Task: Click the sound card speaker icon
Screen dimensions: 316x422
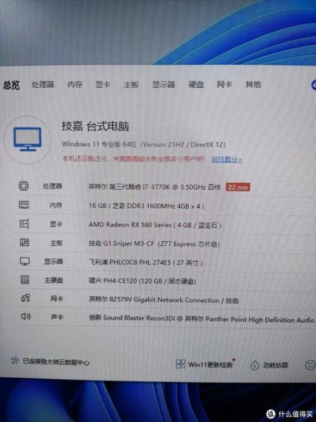Action: 25,316
